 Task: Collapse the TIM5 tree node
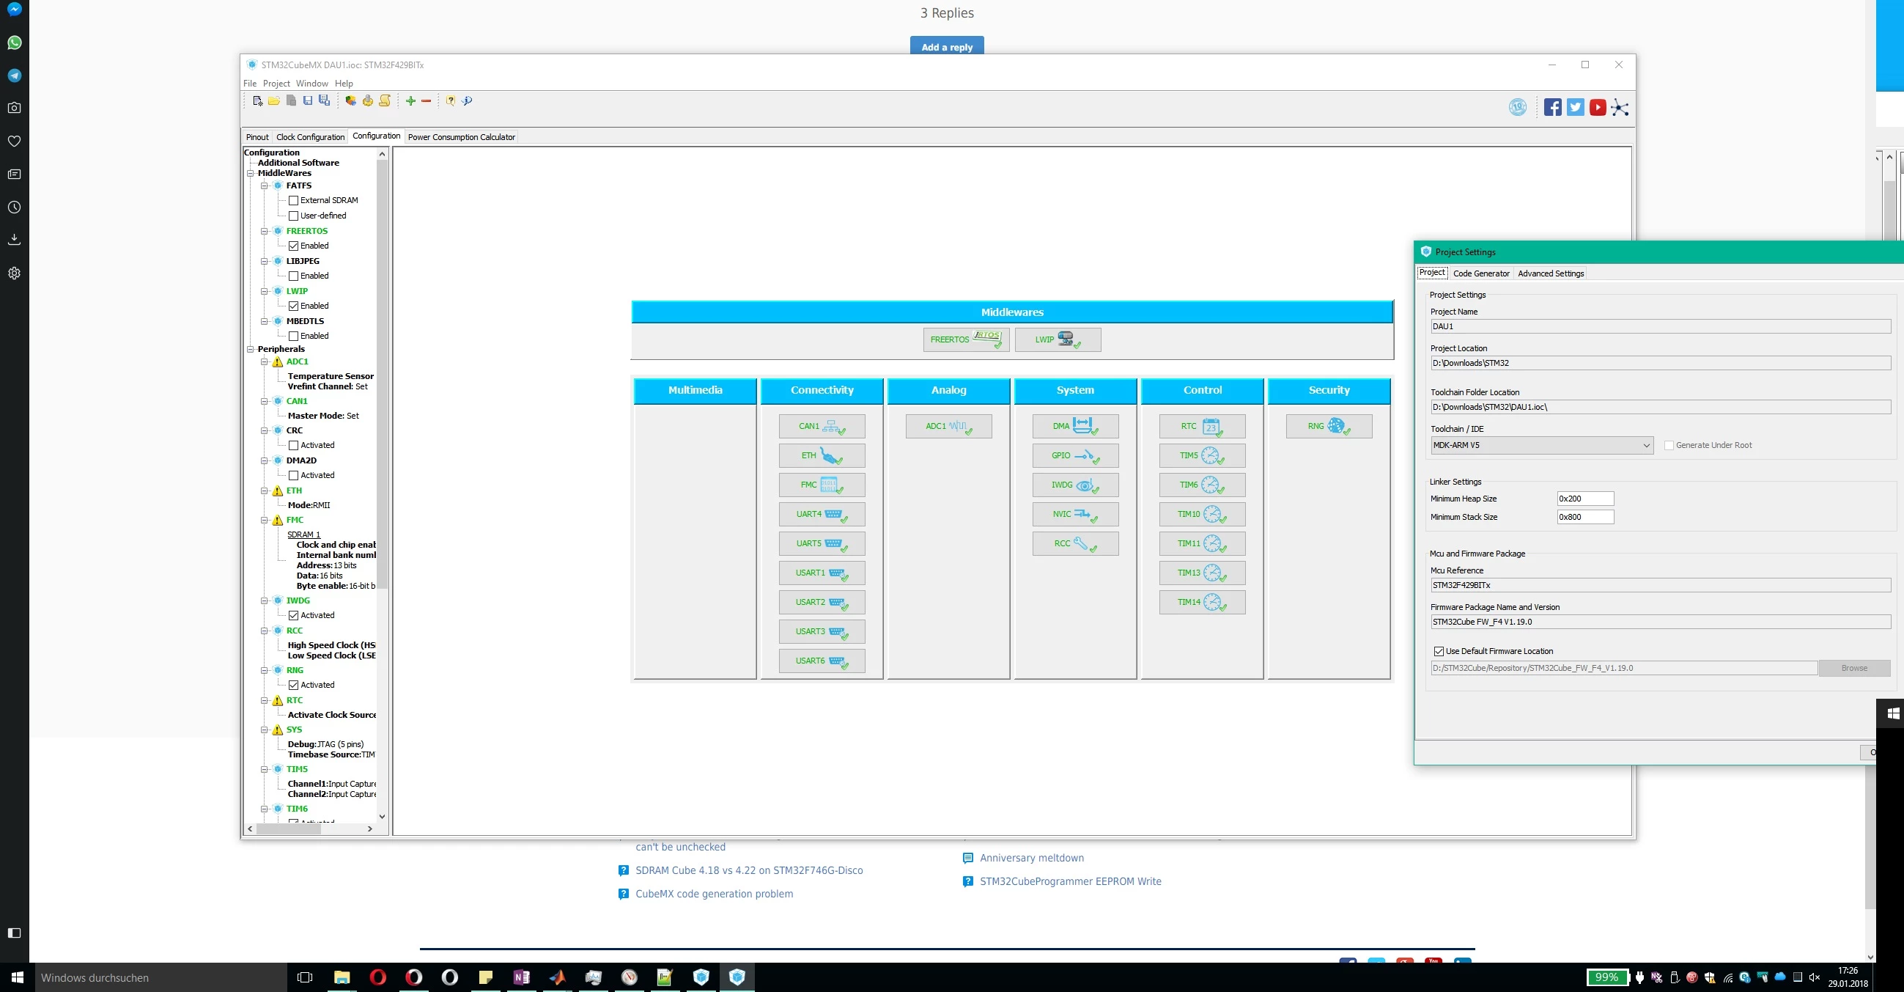[264, 770]
